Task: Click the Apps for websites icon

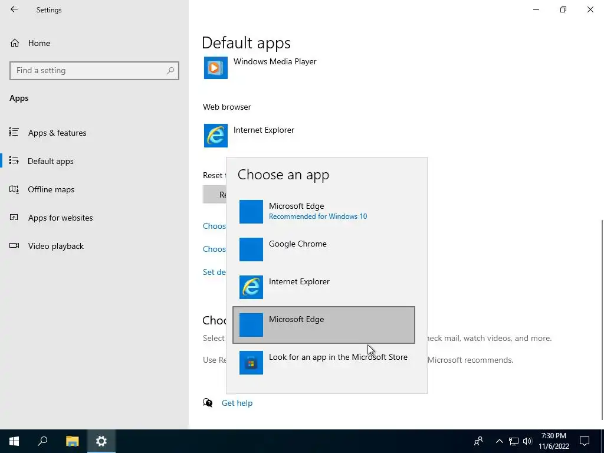Action: point(14,217)
